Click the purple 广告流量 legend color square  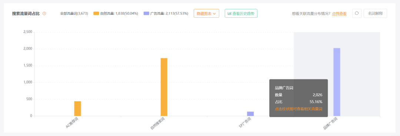146,13
